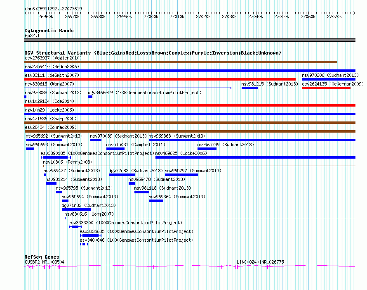This screenshot has height=290, width=367.
Task: Click esv28434 (Conrad2009) label
Action: point(51,127)
